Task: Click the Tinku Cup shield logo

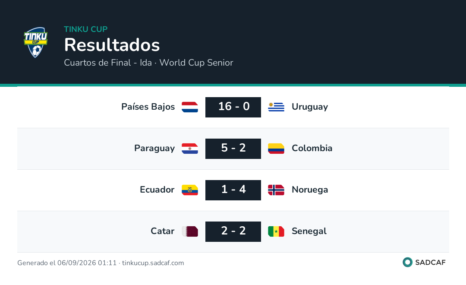Action: [x=36, y=42]
